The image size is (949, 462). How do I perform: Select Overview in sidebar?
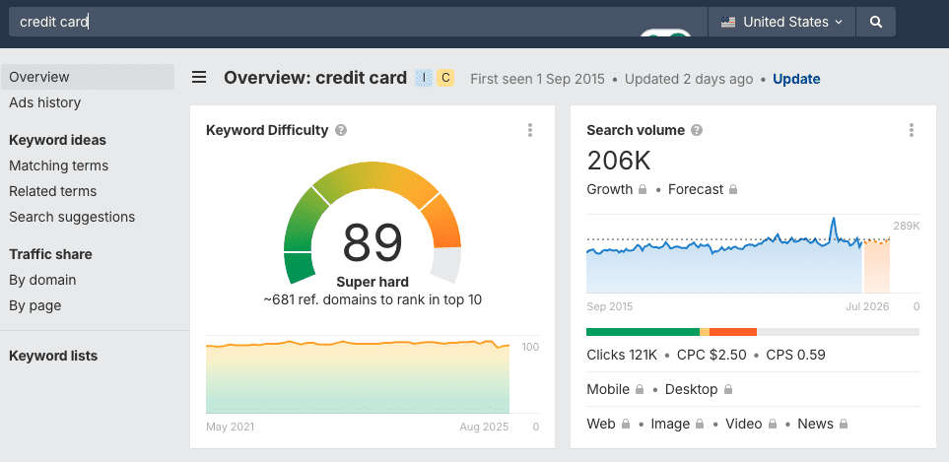tap(88, 77)
